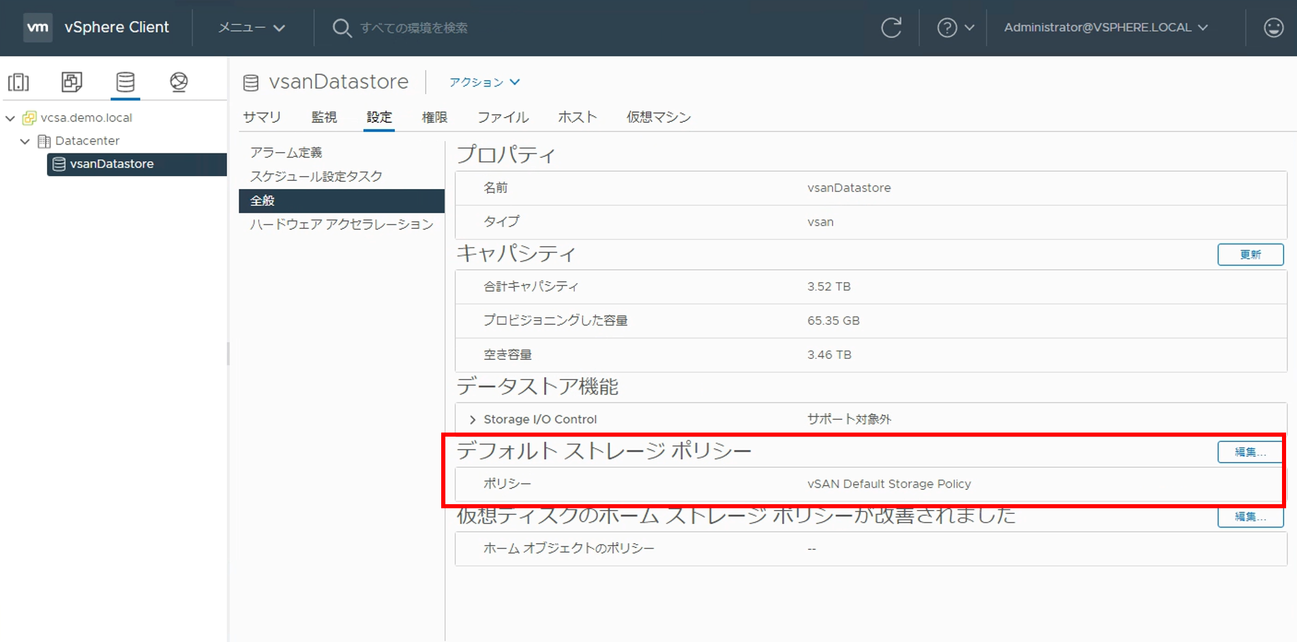Select ハードウェア アクセラレーション menu item
Viewport: 1297px width, 642px height.
pyautogui.click(x=342, y=224)
